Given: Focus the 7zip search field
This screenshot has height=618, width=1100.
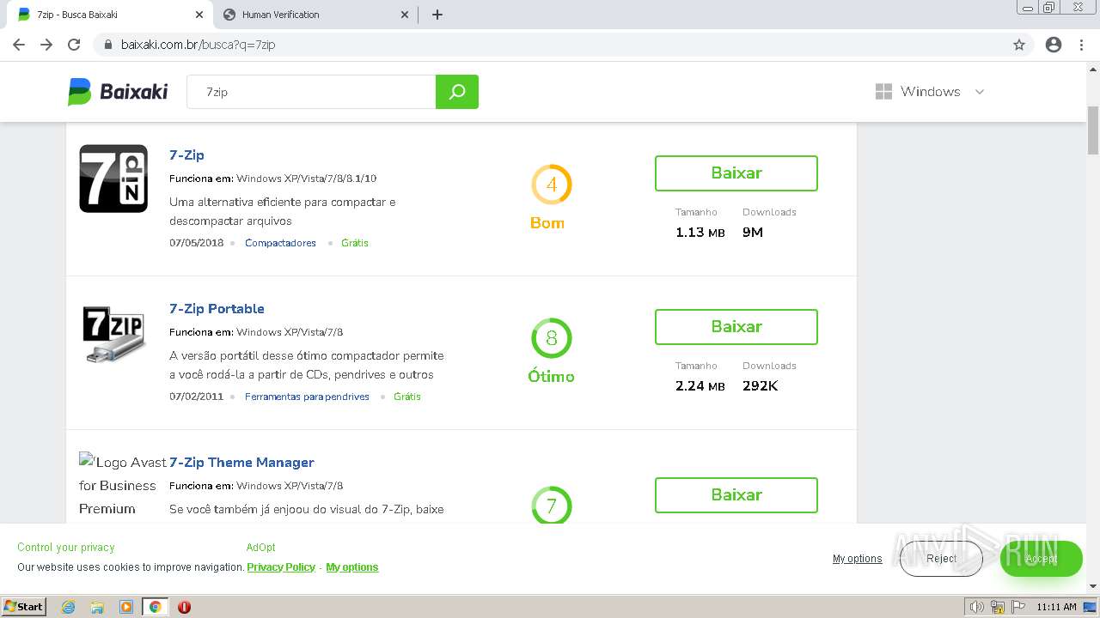Looking at the screenshot, I should tap(311, 92).
